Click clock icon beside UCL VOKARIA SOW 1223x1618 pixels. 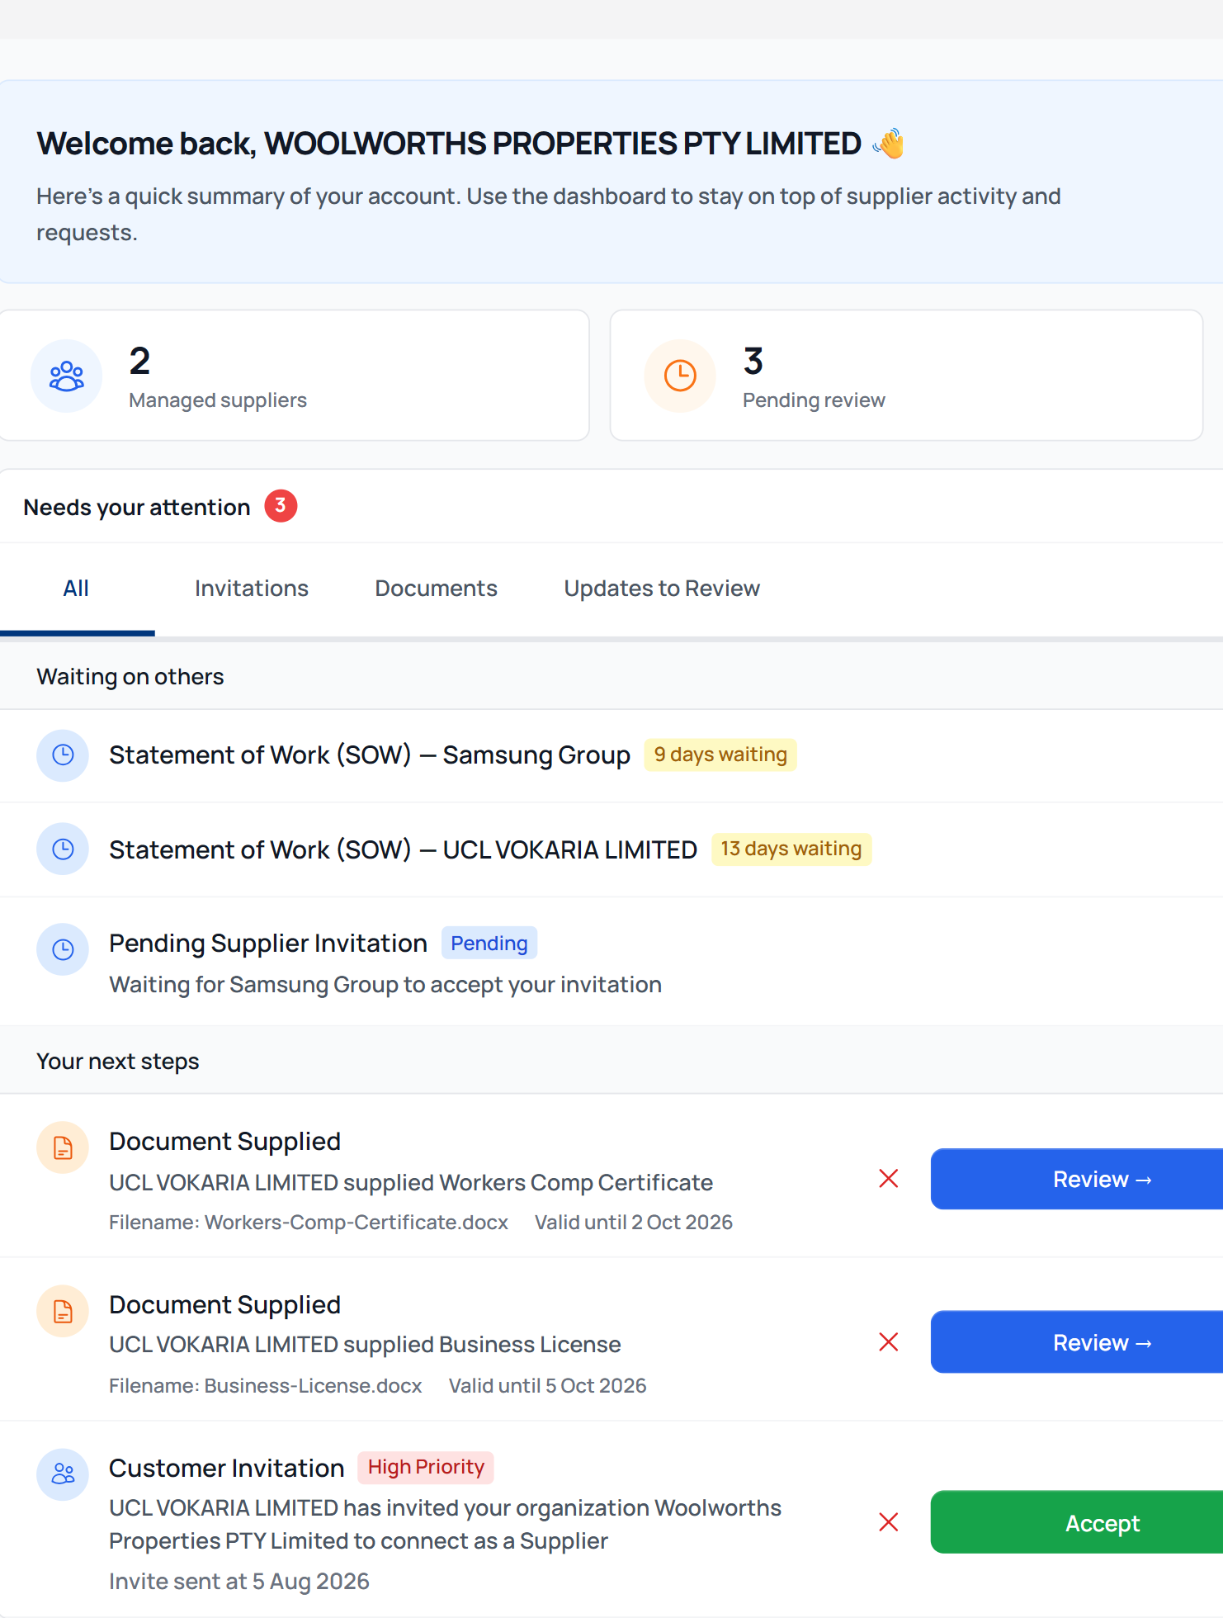(63, 849)
